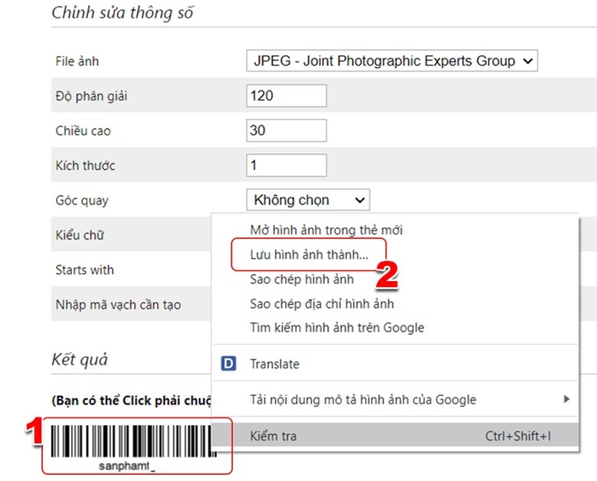Click the 'Kích thước' label
Viewport: 597px width, 481px height.
tap(85, 165)
